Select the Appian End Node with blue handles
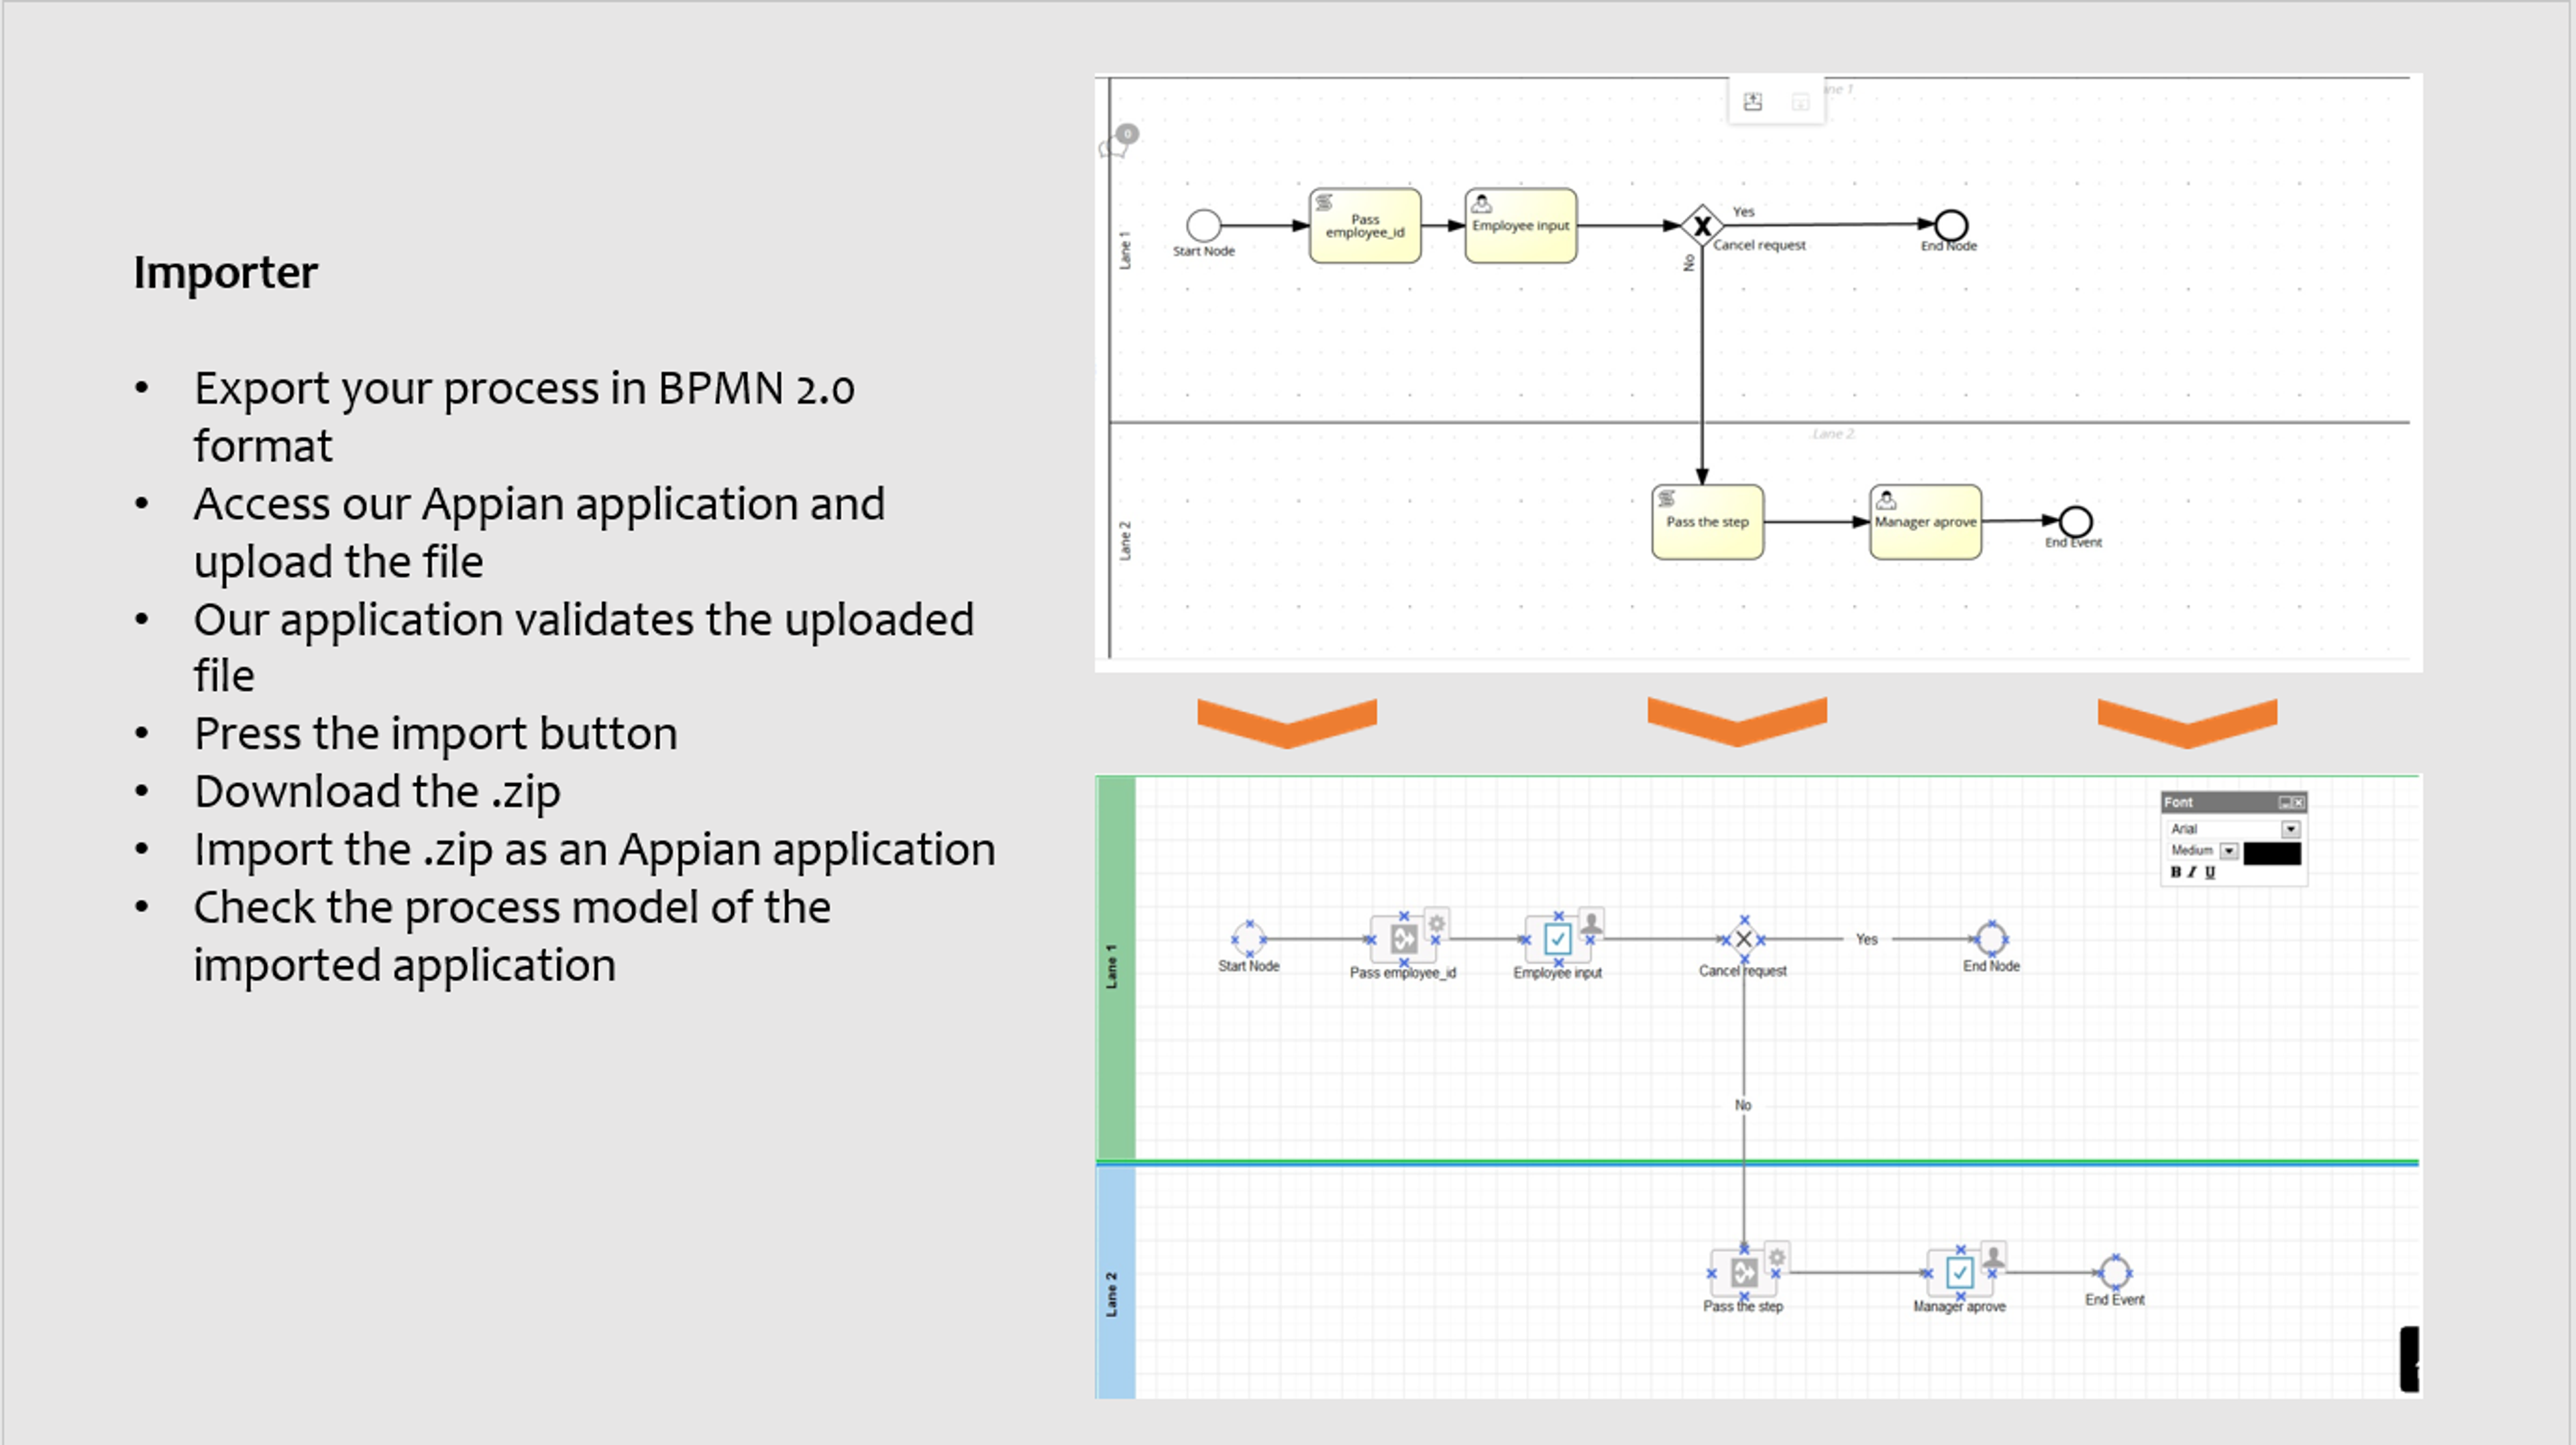This screenshot has height=1445, width=2576. click(1991, 938)
